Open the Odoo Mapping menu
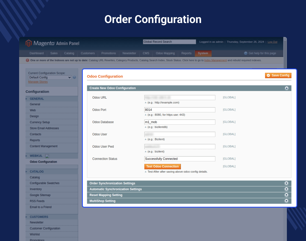Screen dimensions: 306x241 [x=165, y=53]
